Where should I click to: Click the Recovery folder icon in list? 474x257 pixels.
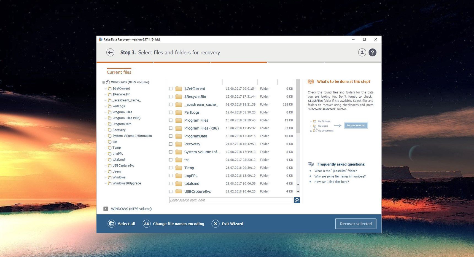179,144
